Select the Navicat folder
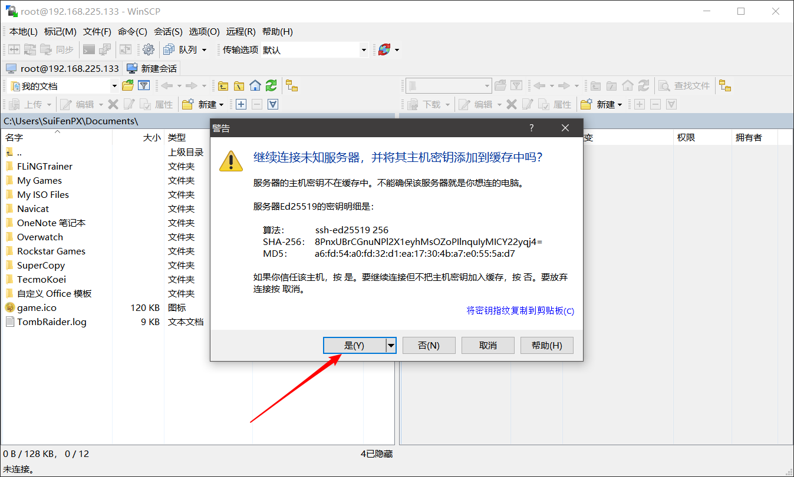Image resolution: width=794 pixels, height=477 pixels. [33, 208]
